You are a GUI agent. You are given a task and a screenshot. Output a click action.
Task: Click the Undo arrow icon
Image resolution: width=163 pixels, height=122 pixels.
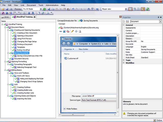click(x=73, y=9)
